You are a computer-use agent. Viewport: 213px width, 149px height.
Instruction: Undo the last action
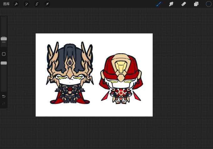tap(4, 96)
